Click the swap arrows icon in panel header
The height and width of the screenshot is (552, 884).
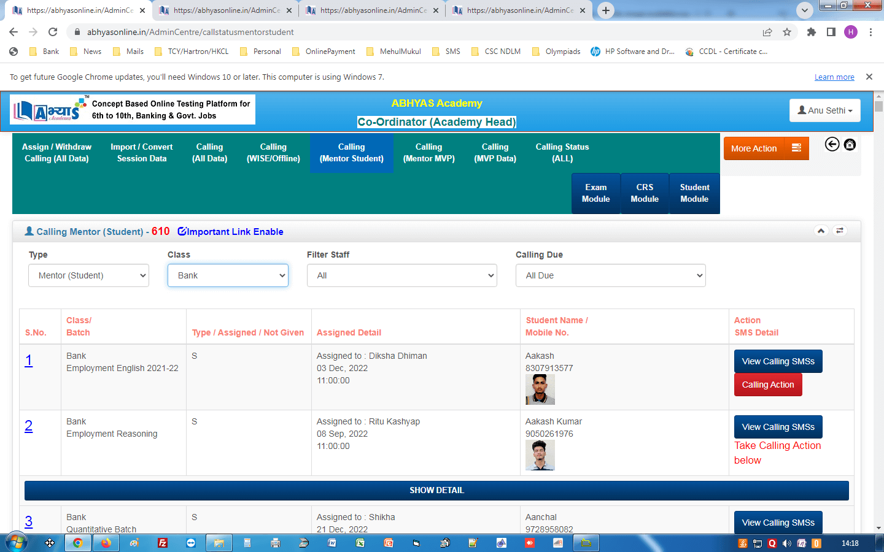(840, 231)
